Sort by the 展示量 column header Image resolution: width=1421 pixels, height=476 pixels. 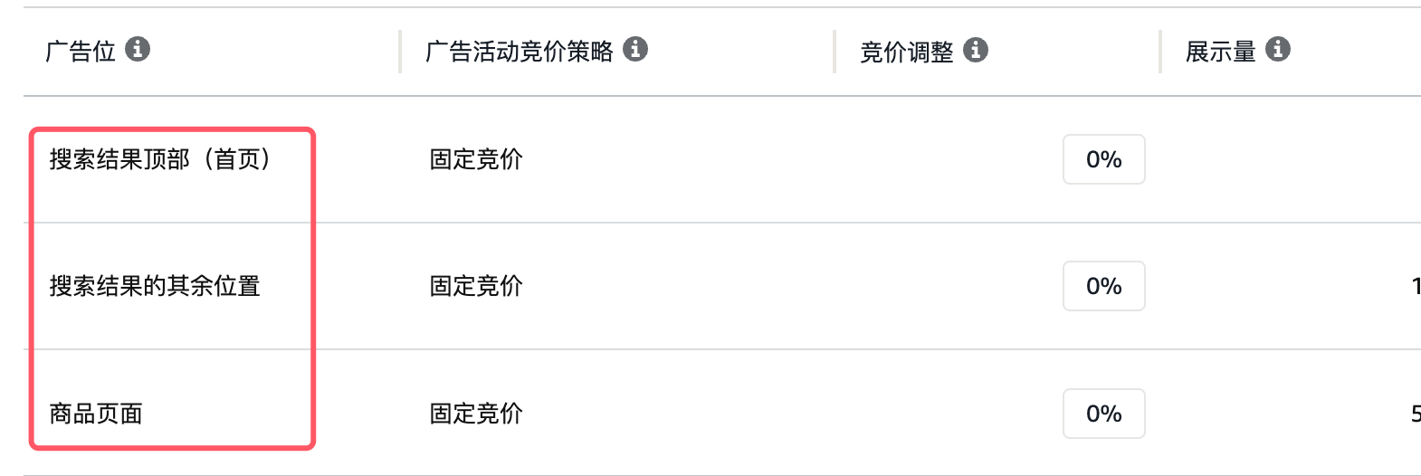(1221, 52)
